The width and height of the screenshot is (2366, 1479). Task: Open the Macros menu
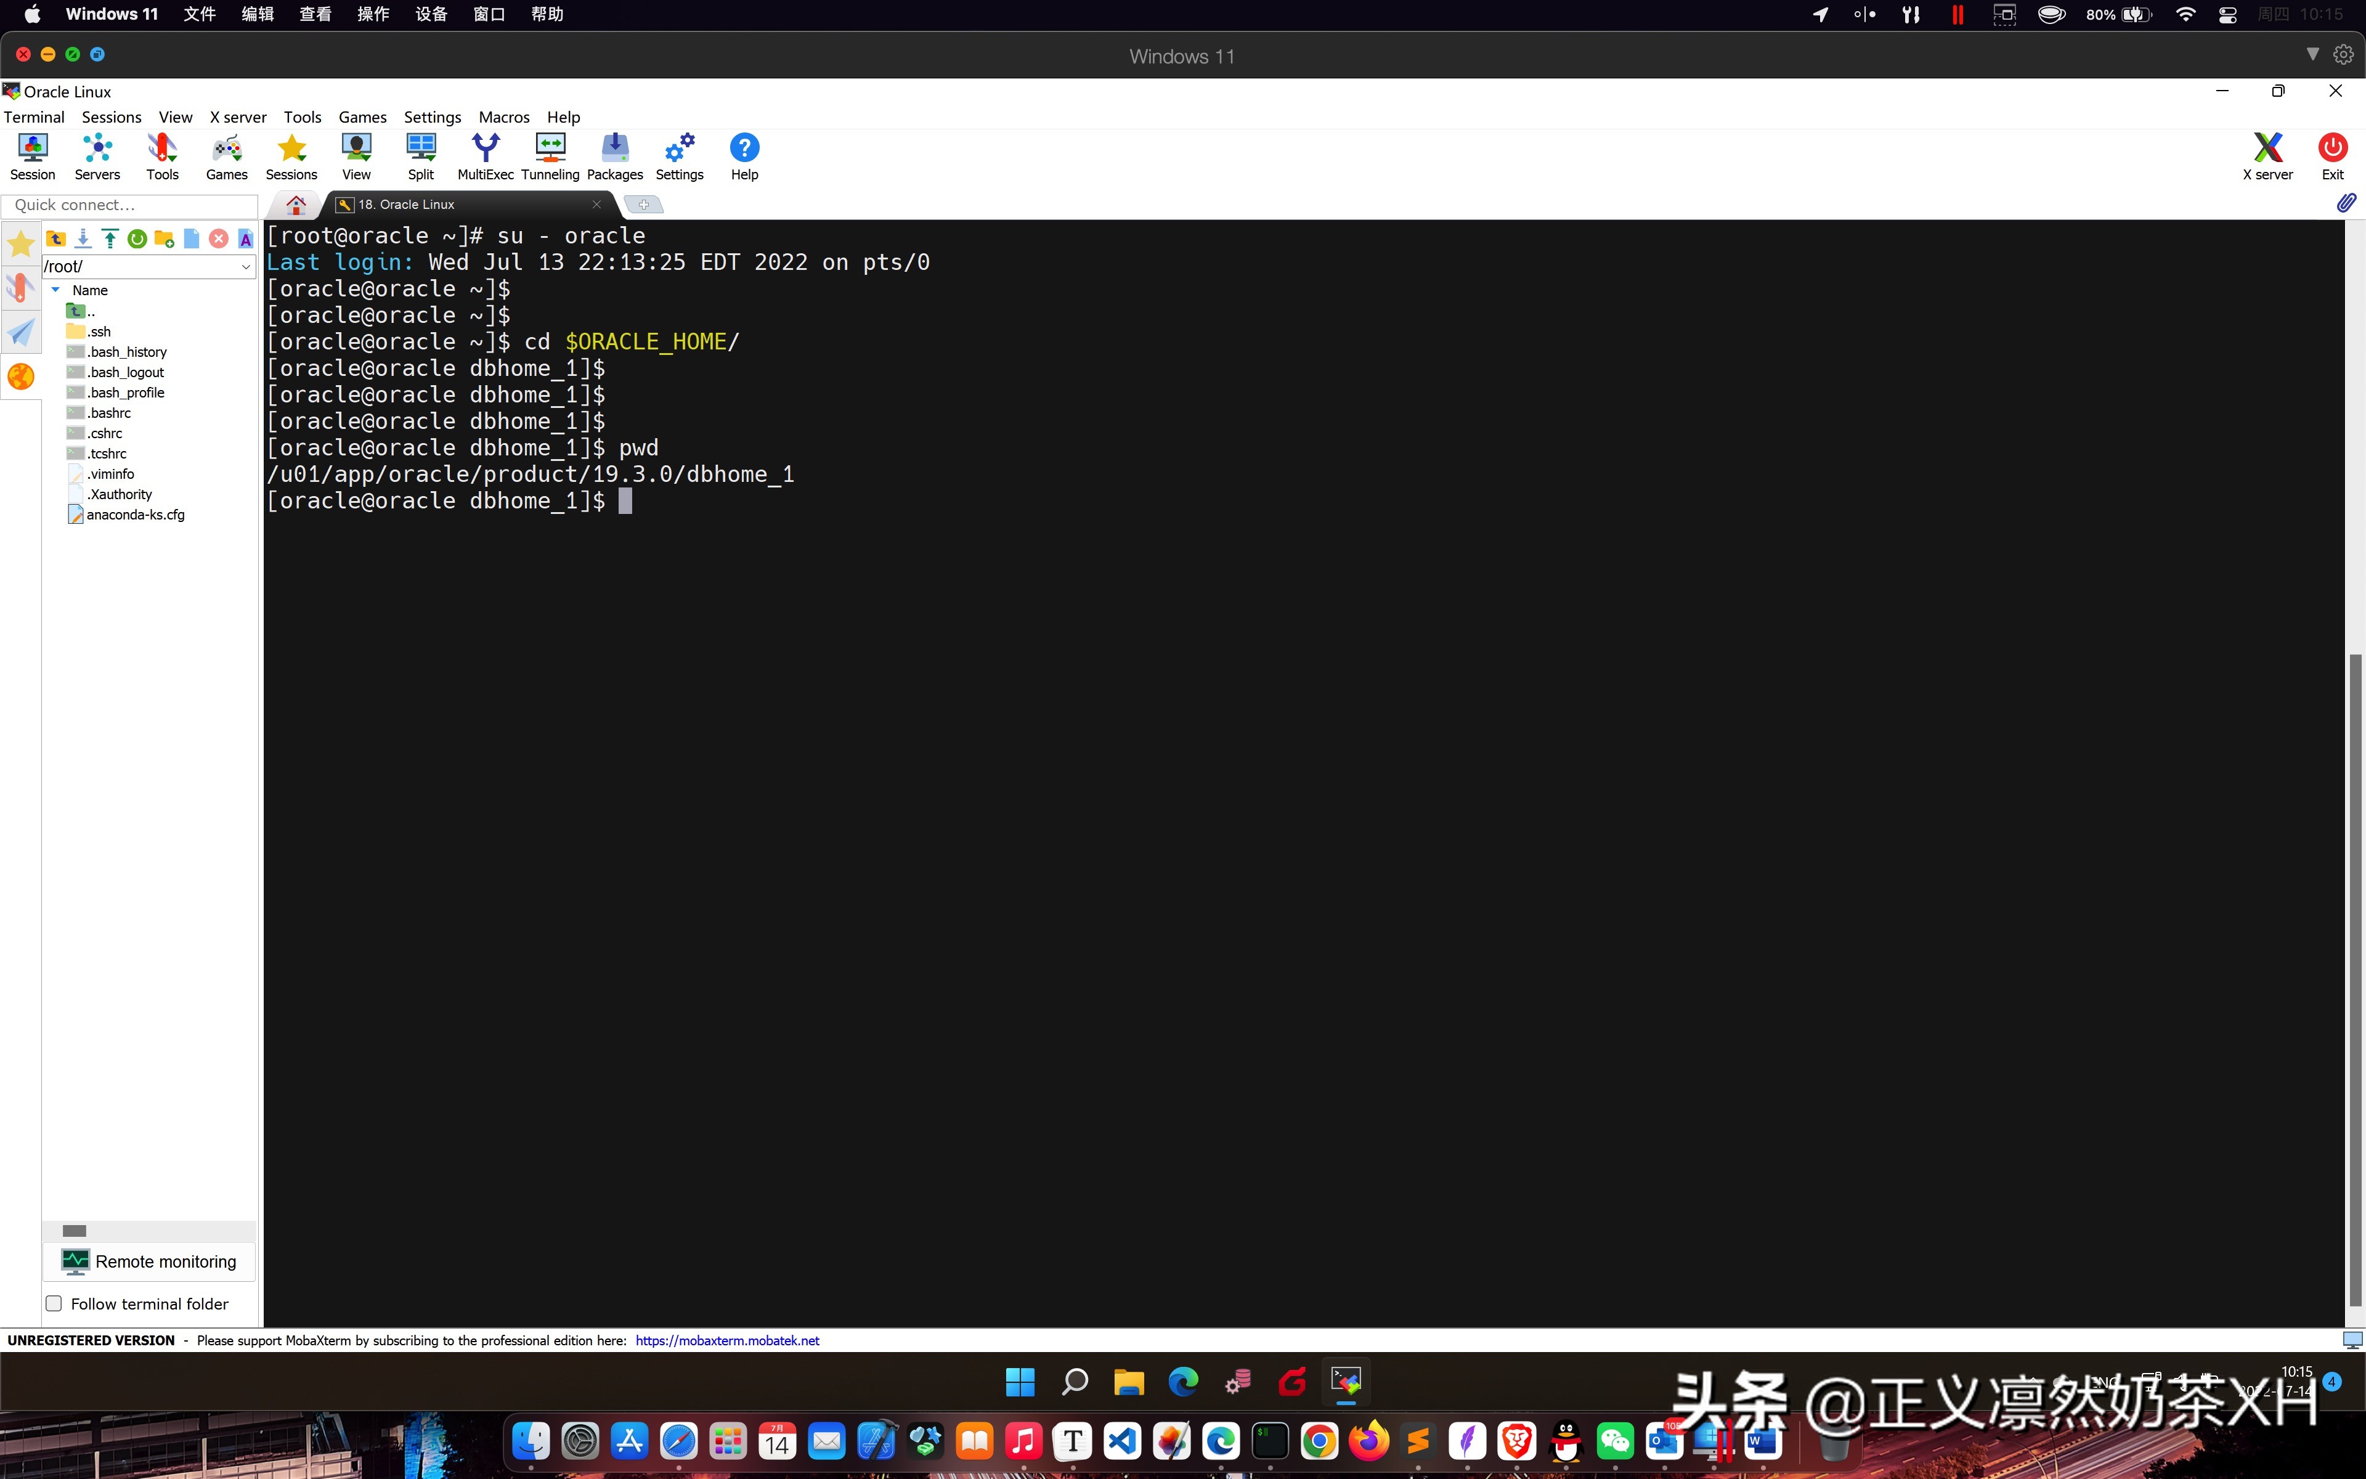(x=505, y=116)
